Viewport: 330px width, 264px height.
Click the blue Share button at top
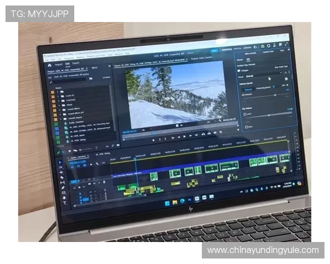click(x=215, y=51)
